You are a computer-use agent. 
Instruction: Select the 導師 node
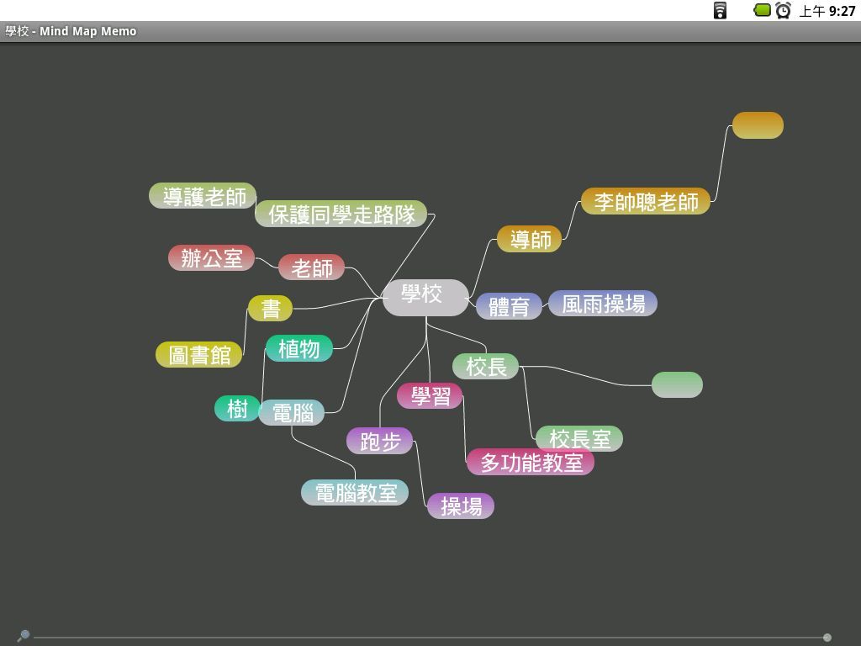529,240
